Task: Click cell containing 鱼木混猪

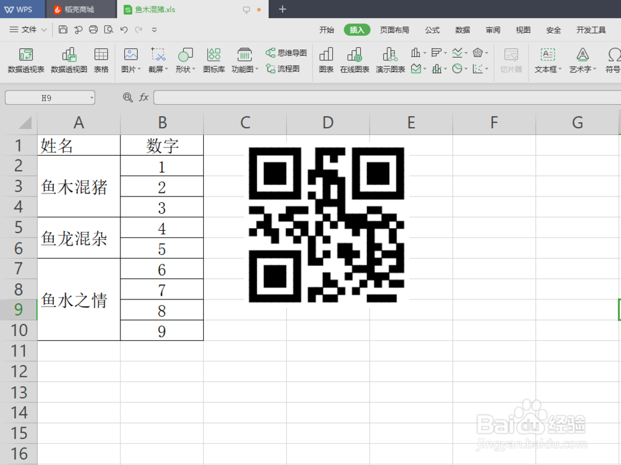Action: coord(79,186)
